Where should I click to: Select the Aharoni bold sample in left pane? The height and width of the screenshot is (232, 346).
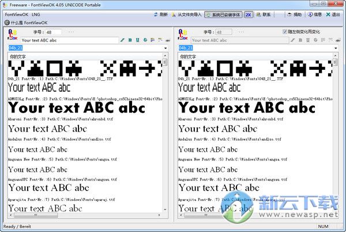pyautogui.click(x=77, y=108)
